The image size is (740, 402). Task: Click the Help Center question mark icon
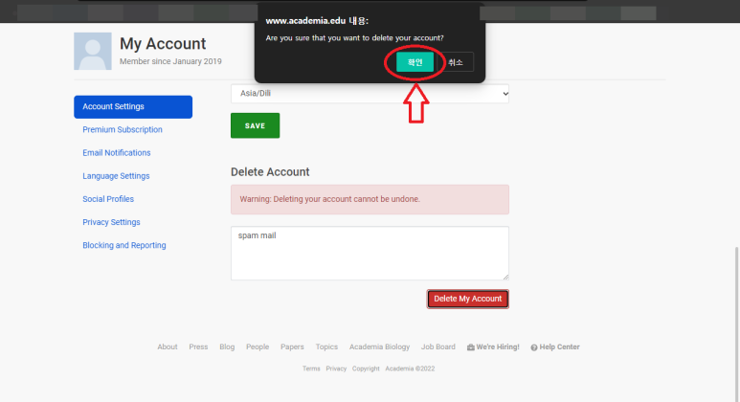tap(534, 347)
